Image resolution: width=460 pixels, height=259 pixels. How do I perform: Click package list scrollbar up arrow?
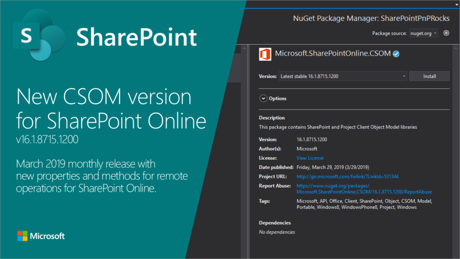tap(245, 48)
